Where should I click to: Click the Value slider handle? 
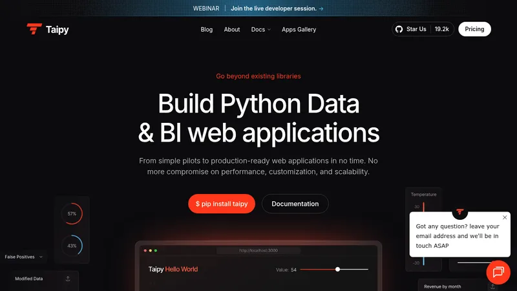point(337,270)
